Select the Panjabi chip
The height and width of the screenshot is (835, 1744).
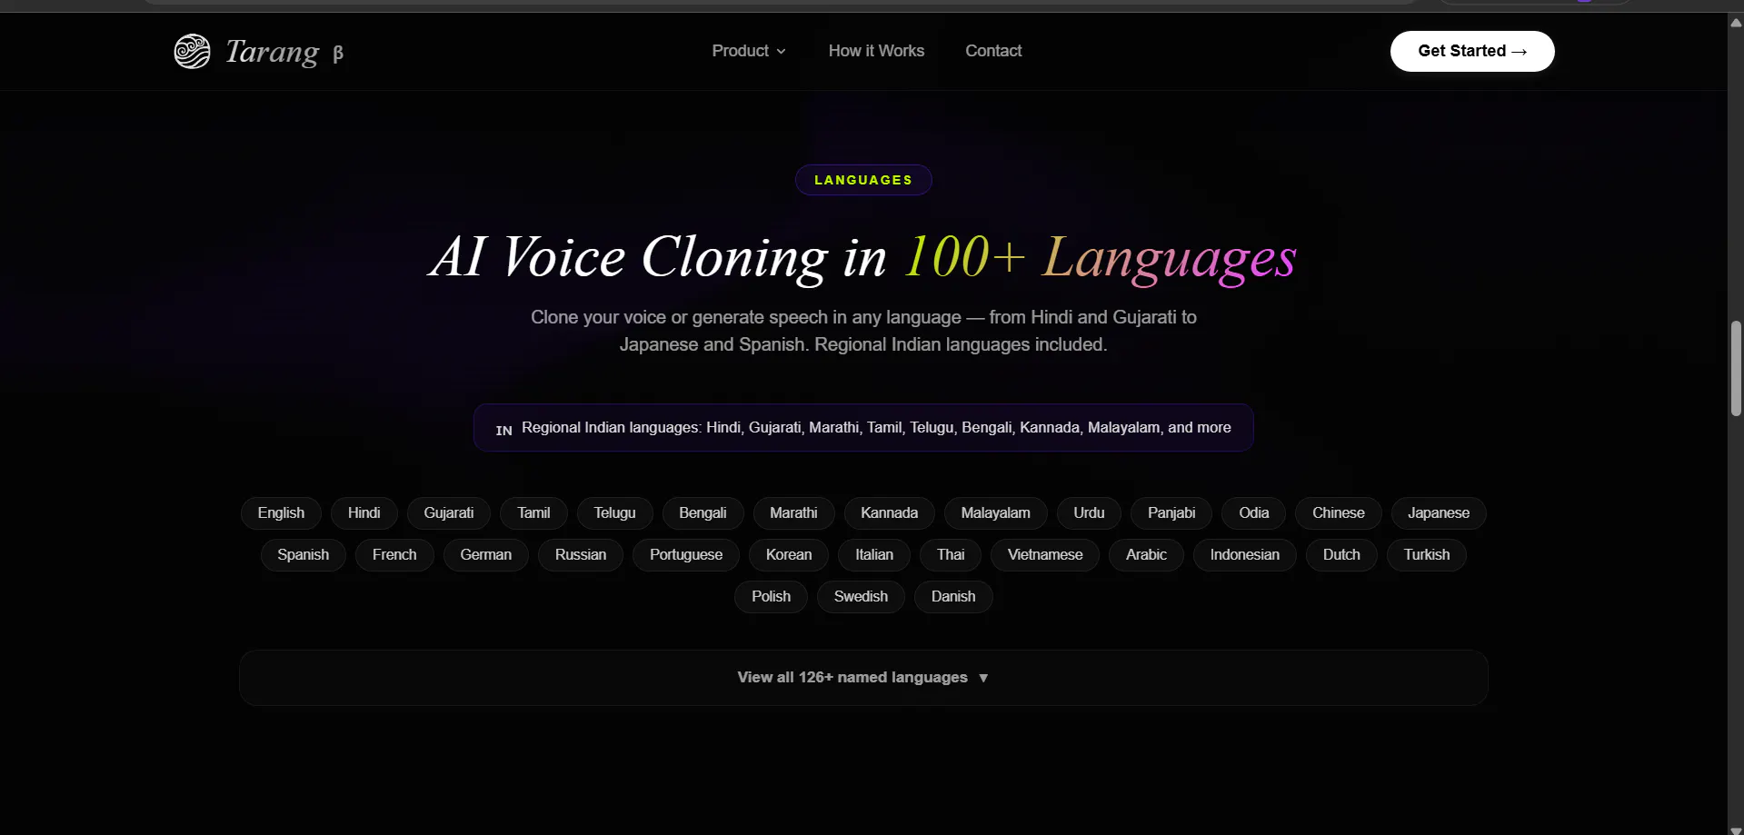click(1171, 513)
